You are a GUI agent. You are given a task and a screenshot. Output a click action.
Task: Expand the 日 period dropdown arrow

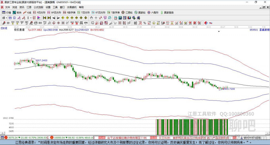point(6,18)
